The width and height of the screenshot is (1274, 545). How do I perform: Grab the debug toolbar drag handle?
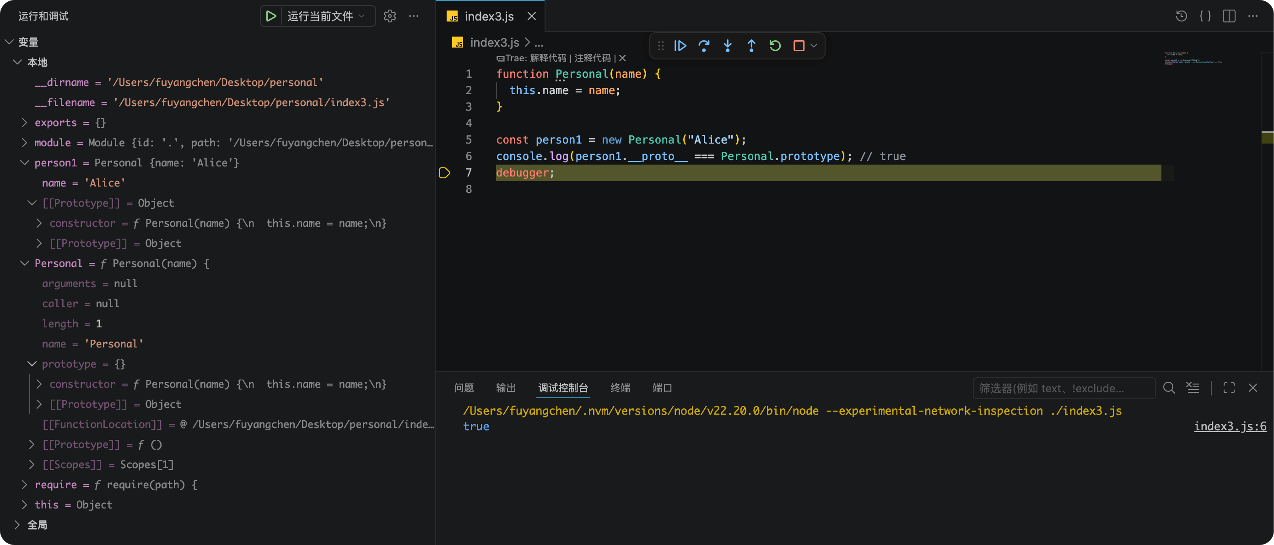[x=661, y=46]
